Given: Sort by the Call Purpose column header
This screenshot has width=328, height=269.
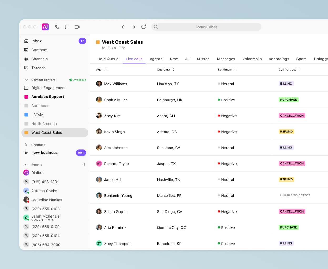Looking at the screenshot, I should pyautogui.click(x=289, y=70).
